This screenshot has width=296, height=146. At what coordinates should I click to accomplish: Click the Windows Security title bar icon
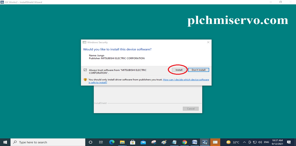click(x=84, y=42)
